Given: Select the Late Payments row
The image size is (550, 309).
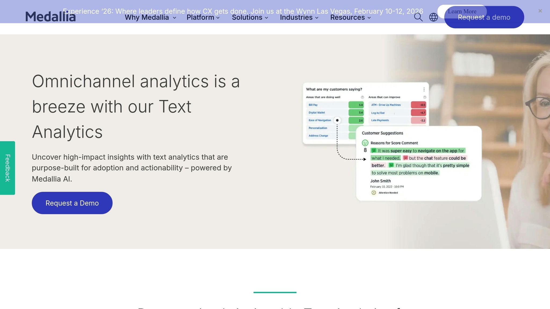Looking at the screenshot, I should point(397,120).
